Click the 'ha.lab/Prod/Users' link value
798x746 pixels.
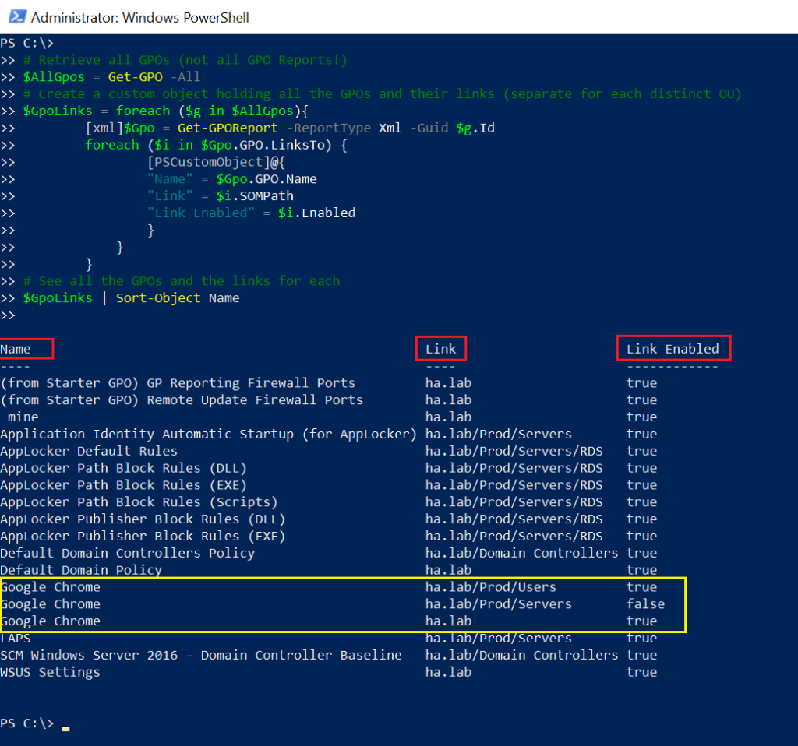(491, 587)
